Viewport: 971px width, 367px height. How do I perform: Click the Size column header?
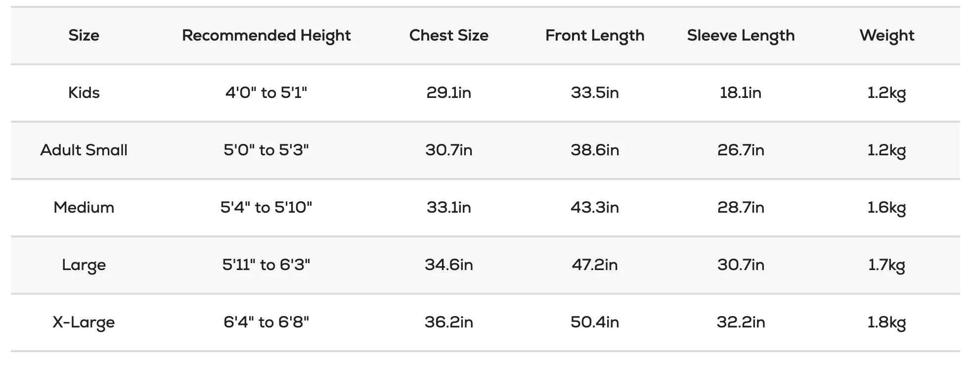(x=84, y=35)
